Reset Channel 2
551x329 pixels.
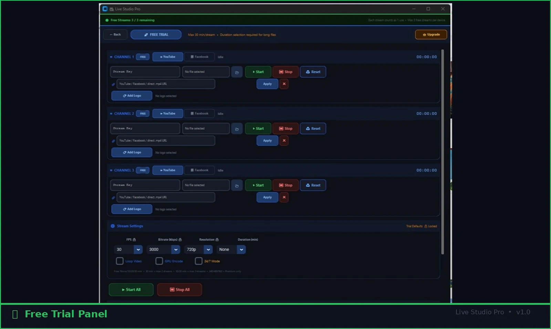tap(313, 129)
